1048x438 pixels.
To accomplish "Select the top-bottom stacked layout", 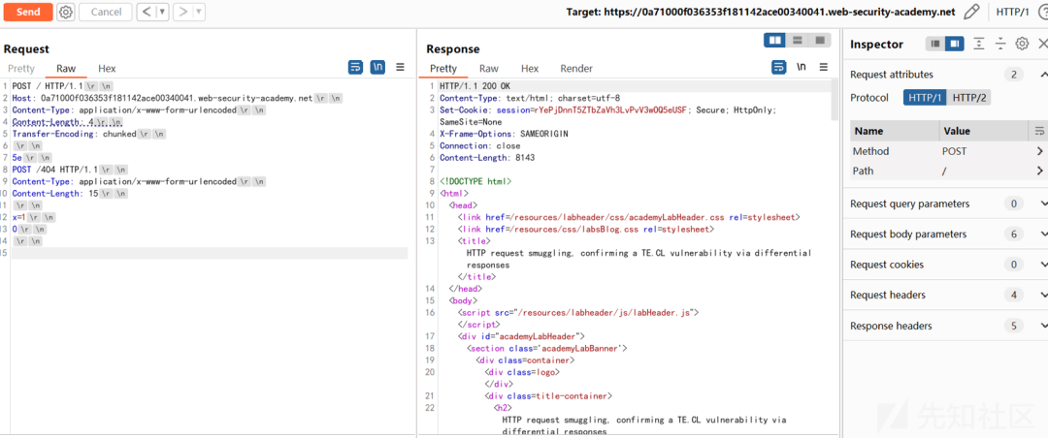I will pos(798,40).
